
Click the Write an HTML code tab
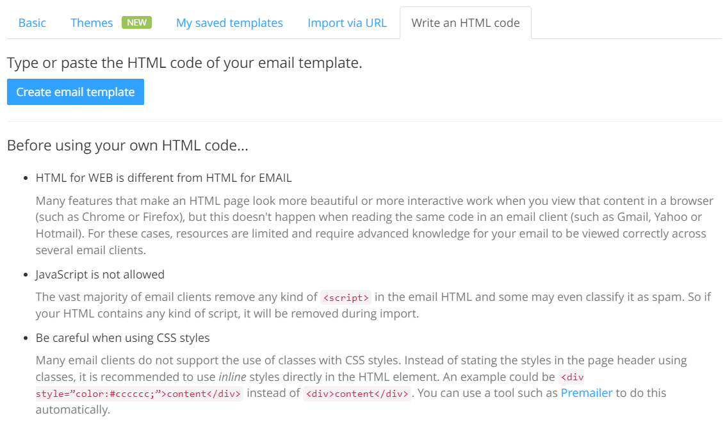(x=465, y=23)
